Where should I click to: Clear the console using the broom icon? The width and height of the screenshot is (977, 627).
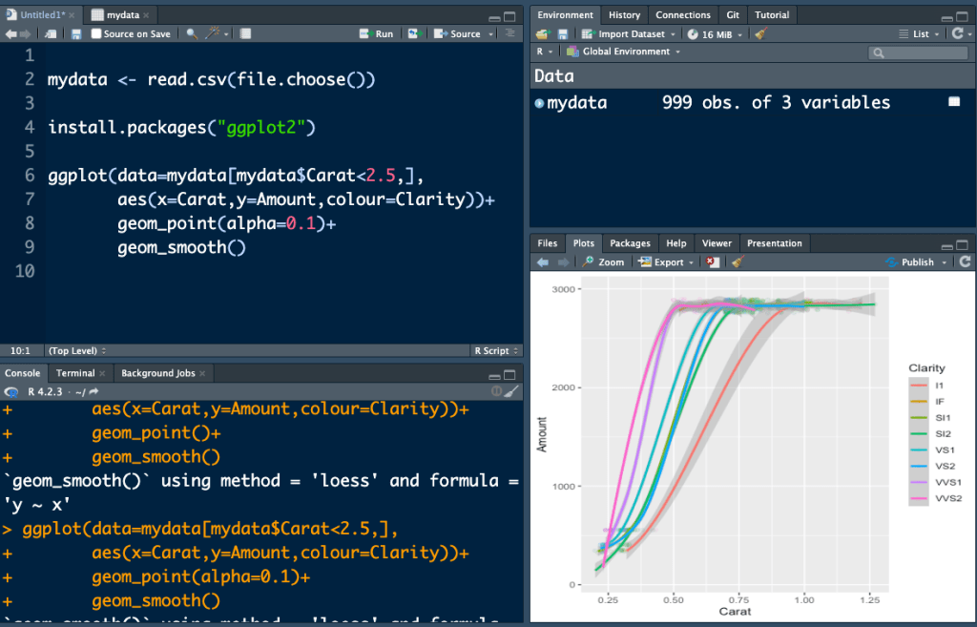(x=511, y=391)
